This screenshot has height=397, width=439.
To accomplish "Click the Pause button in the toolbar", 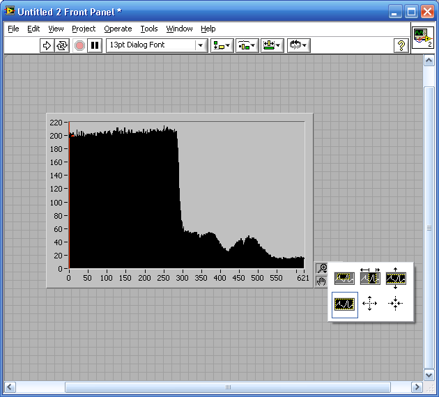I will (x=95, y=45).
